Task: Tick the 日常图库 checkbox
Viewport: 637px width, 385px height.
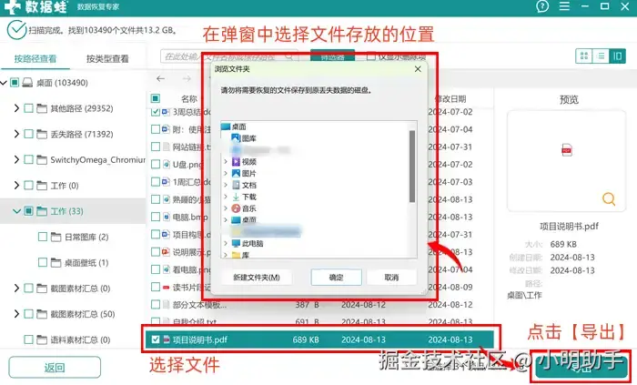Action: [x=43, y=237]
